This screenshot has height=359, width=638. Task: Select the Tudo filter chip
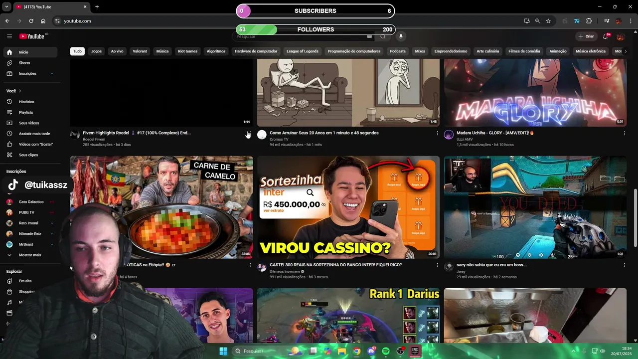point(77,51)
